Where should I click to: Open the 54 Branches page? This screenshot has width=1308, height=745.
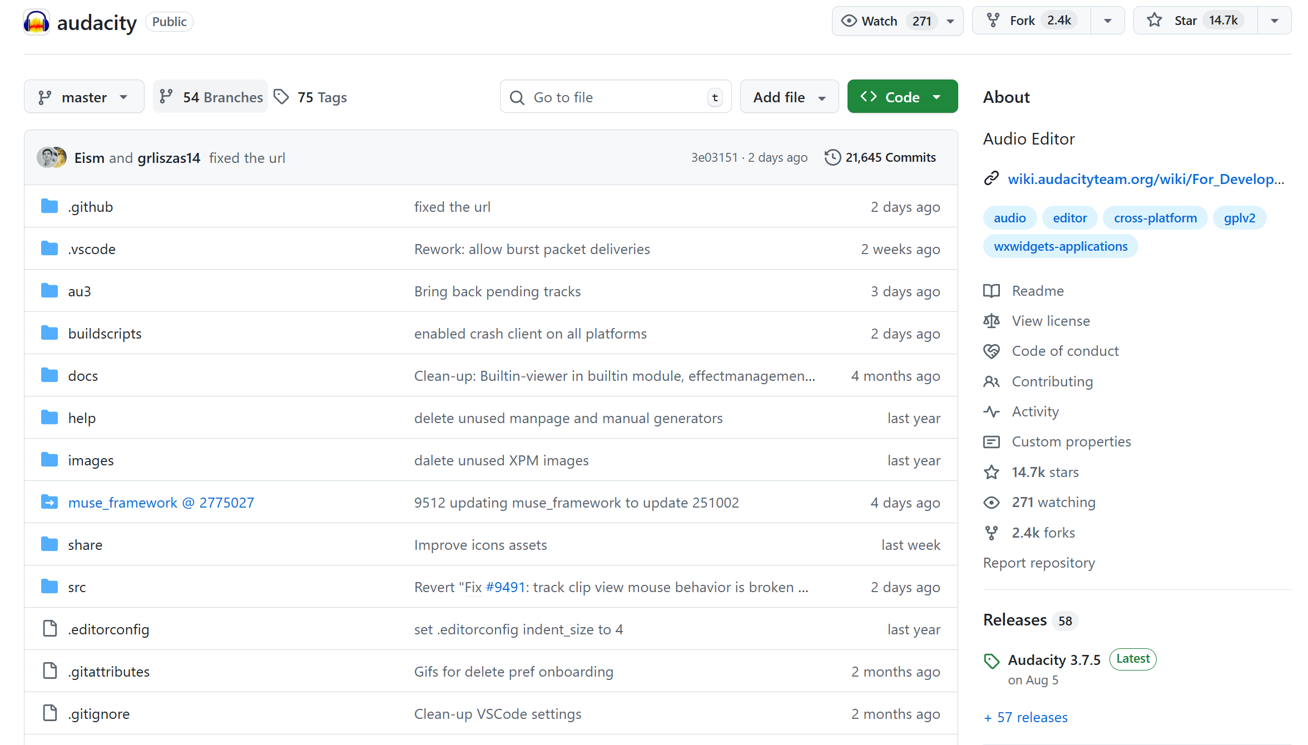(x=211, y=97)
